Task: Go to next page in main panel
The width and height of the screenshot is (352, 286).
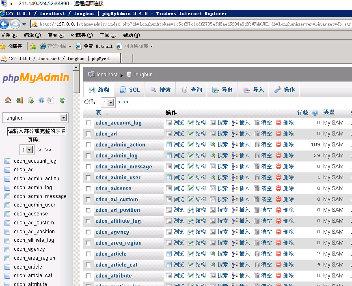Action: [119, 102]
